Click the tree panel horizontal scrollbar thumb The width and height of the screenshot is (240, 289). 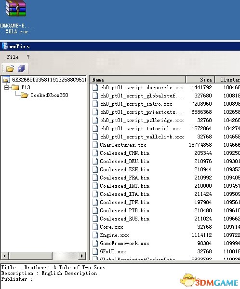[x=30, y=256]
